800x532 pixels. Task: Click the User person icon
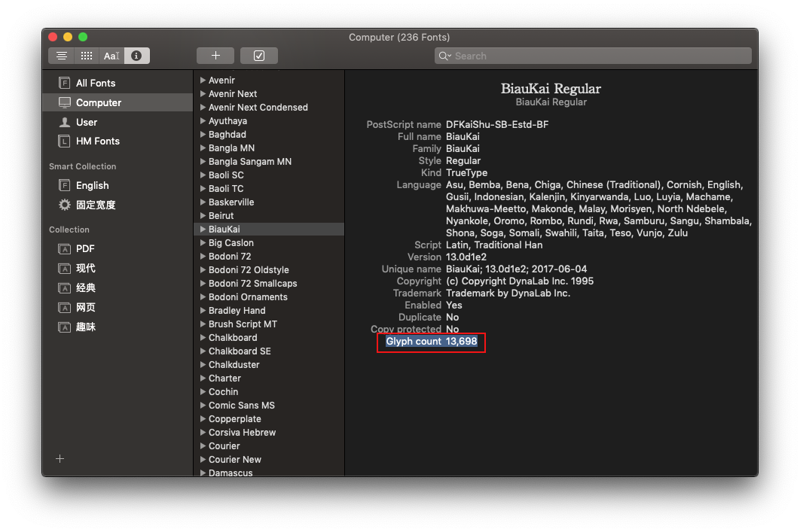(64, 123)
